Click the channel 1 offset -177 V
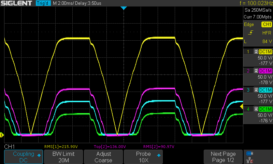This screenshot has width=273, height=164. (265, 63)
